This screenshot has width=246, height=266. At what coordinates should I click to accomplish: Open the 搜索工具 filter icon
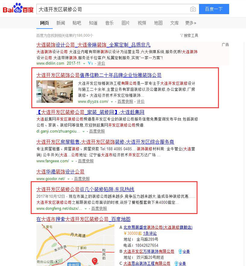[x=182, y=35]
